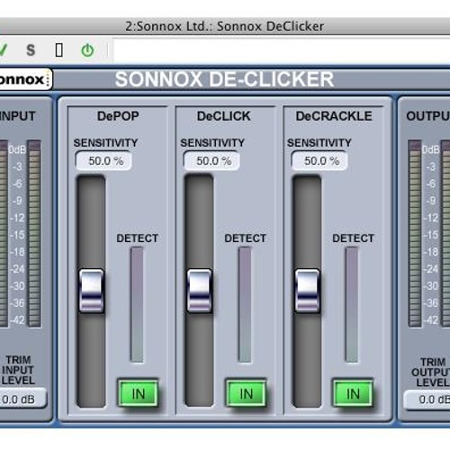Viewport: 450px width, 450px height.
Task: Click the output level meter bar
Action: 415,233
